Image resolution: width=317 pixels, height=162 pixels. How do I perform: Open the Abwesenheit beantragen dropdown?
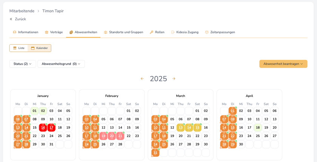(x=283, y=64)
